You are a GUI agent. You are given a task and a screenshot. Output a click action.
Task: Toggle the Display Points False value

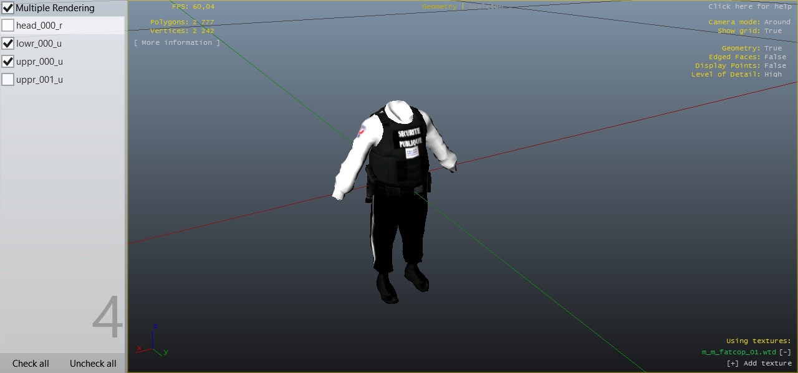coord(776,66)
